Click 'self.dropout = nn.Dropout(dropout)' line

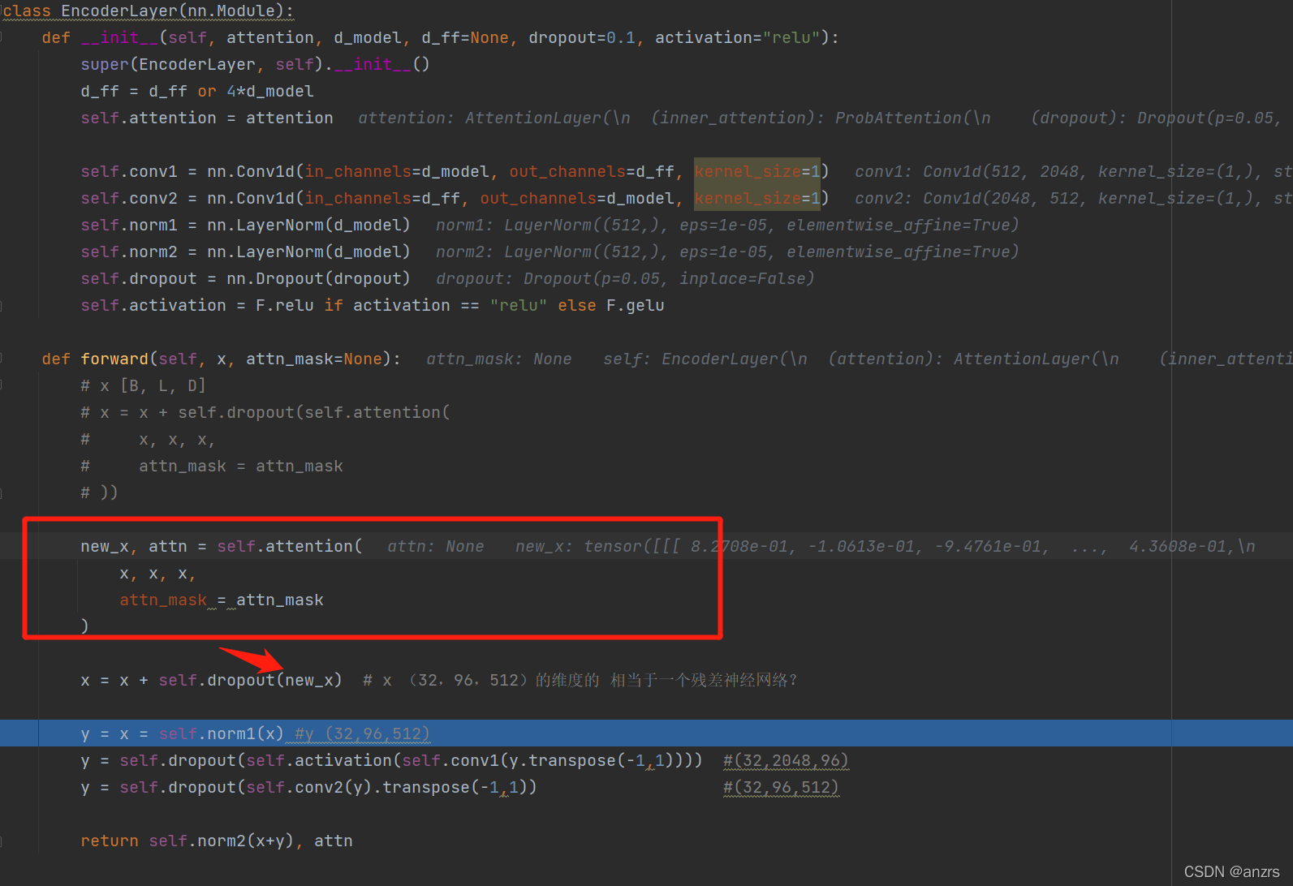(x=245, y=278)
